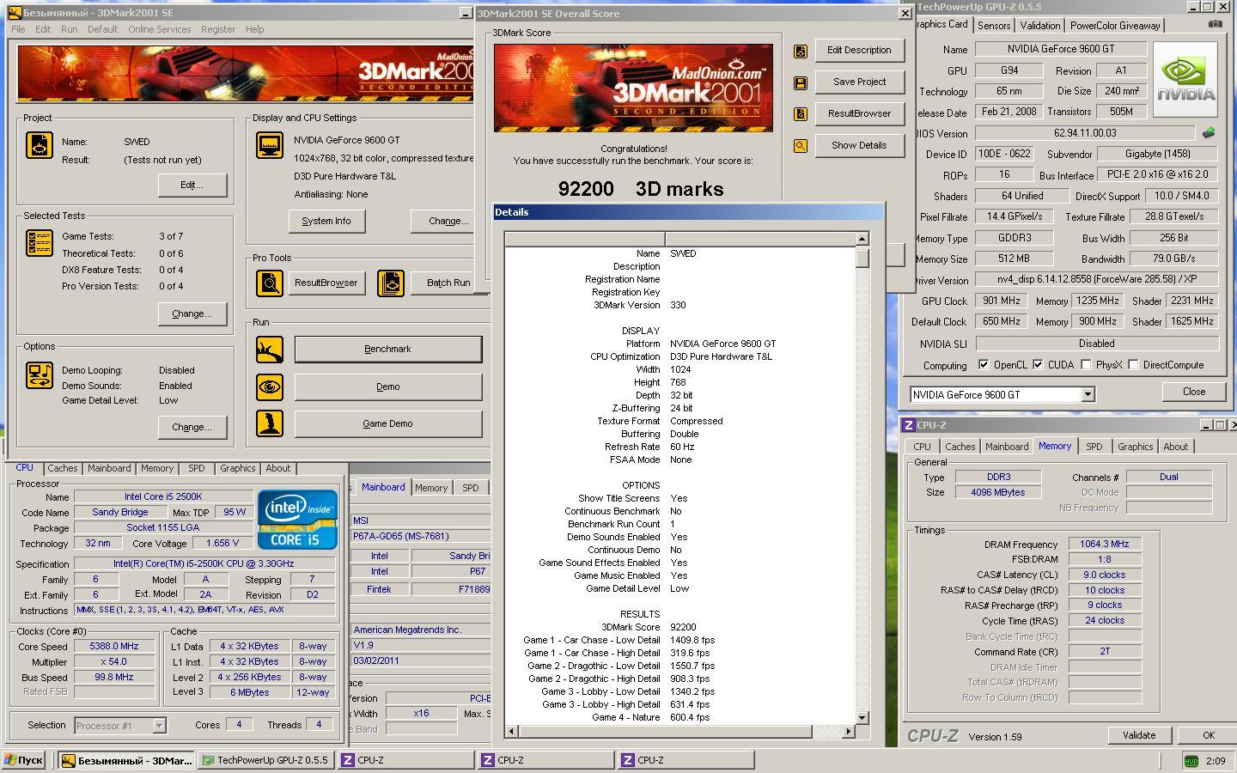Toggle the OpenCL checkbox in GPU-Z
Viewport: 1237px width, 773px height.
click(984, 365)
